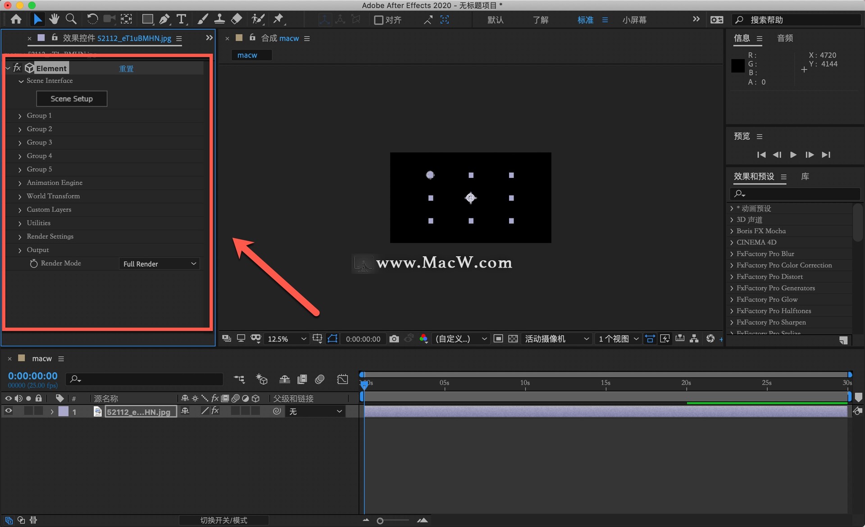Select the Brush tool
The width and height of the screenshot is (865, 527).
coord(203,19)
